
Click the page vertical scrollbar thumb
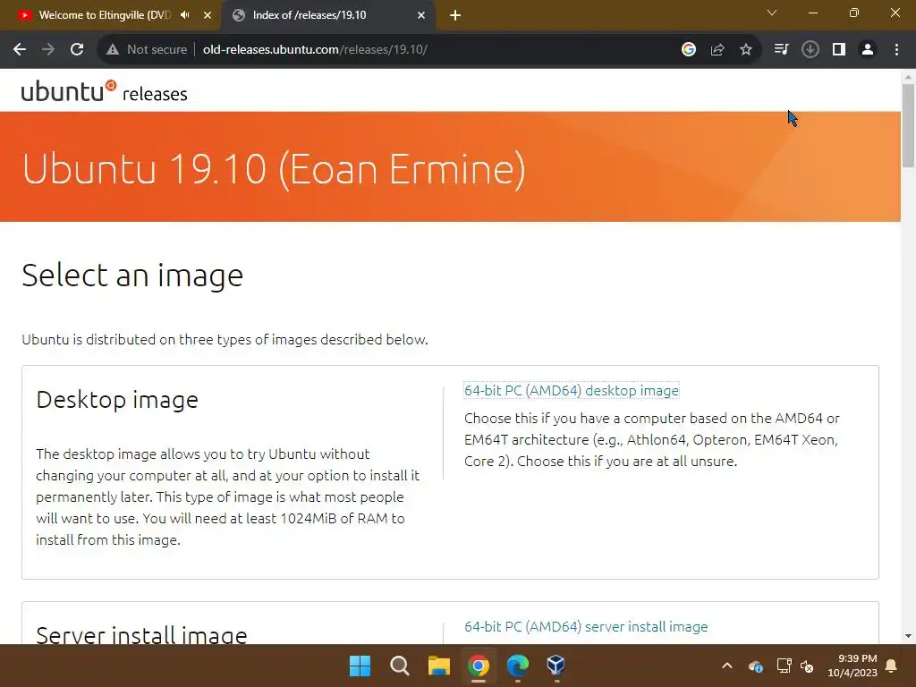(908, 125)
